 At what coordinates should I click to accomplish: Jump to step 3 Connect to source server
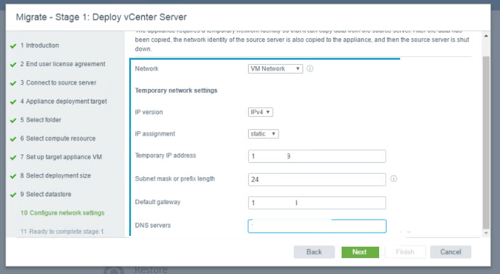coord(58,83)
